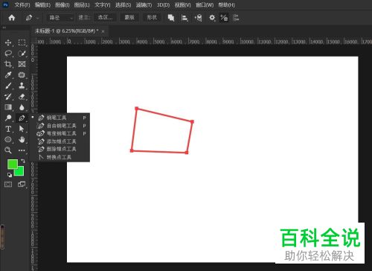Click the Home icon in options bar
This screenshot has height=271, width=372.
[x=12, y=18]
